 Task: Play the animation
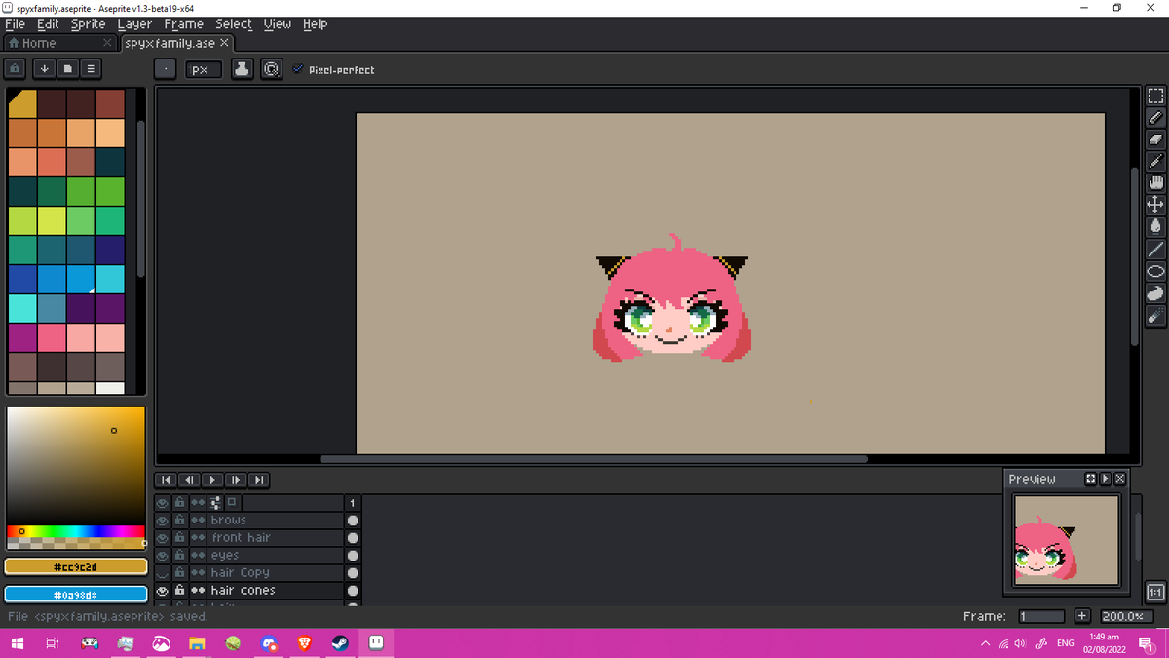click(x=212, y=480)
